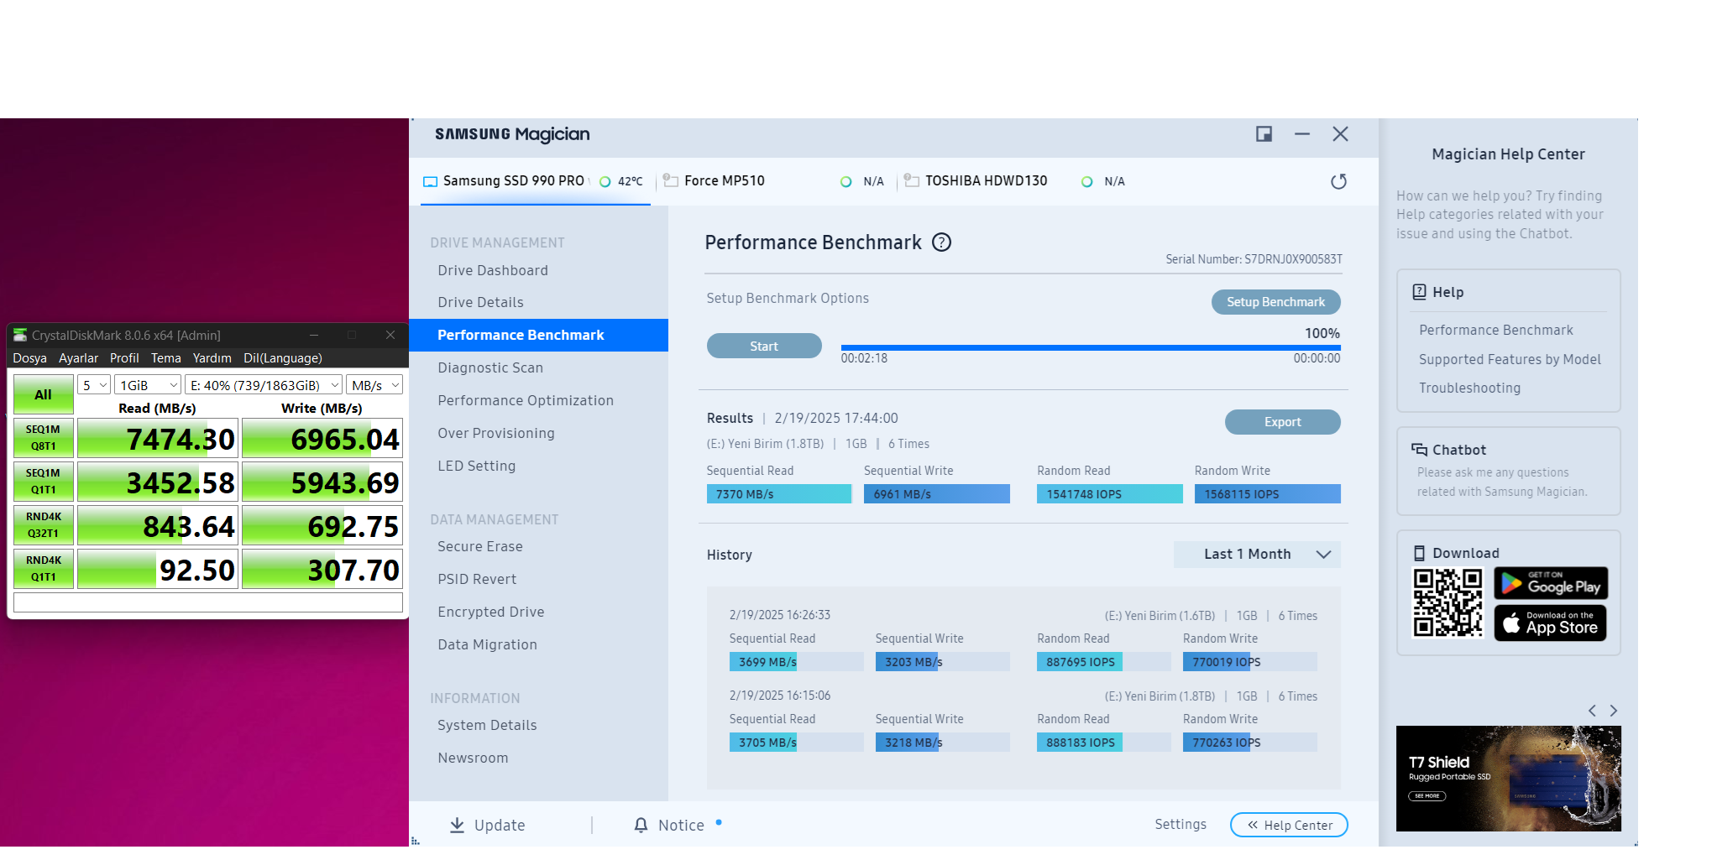Toggle Magician compact window mode icon

pyautogui.click(x=1264, y=134)
